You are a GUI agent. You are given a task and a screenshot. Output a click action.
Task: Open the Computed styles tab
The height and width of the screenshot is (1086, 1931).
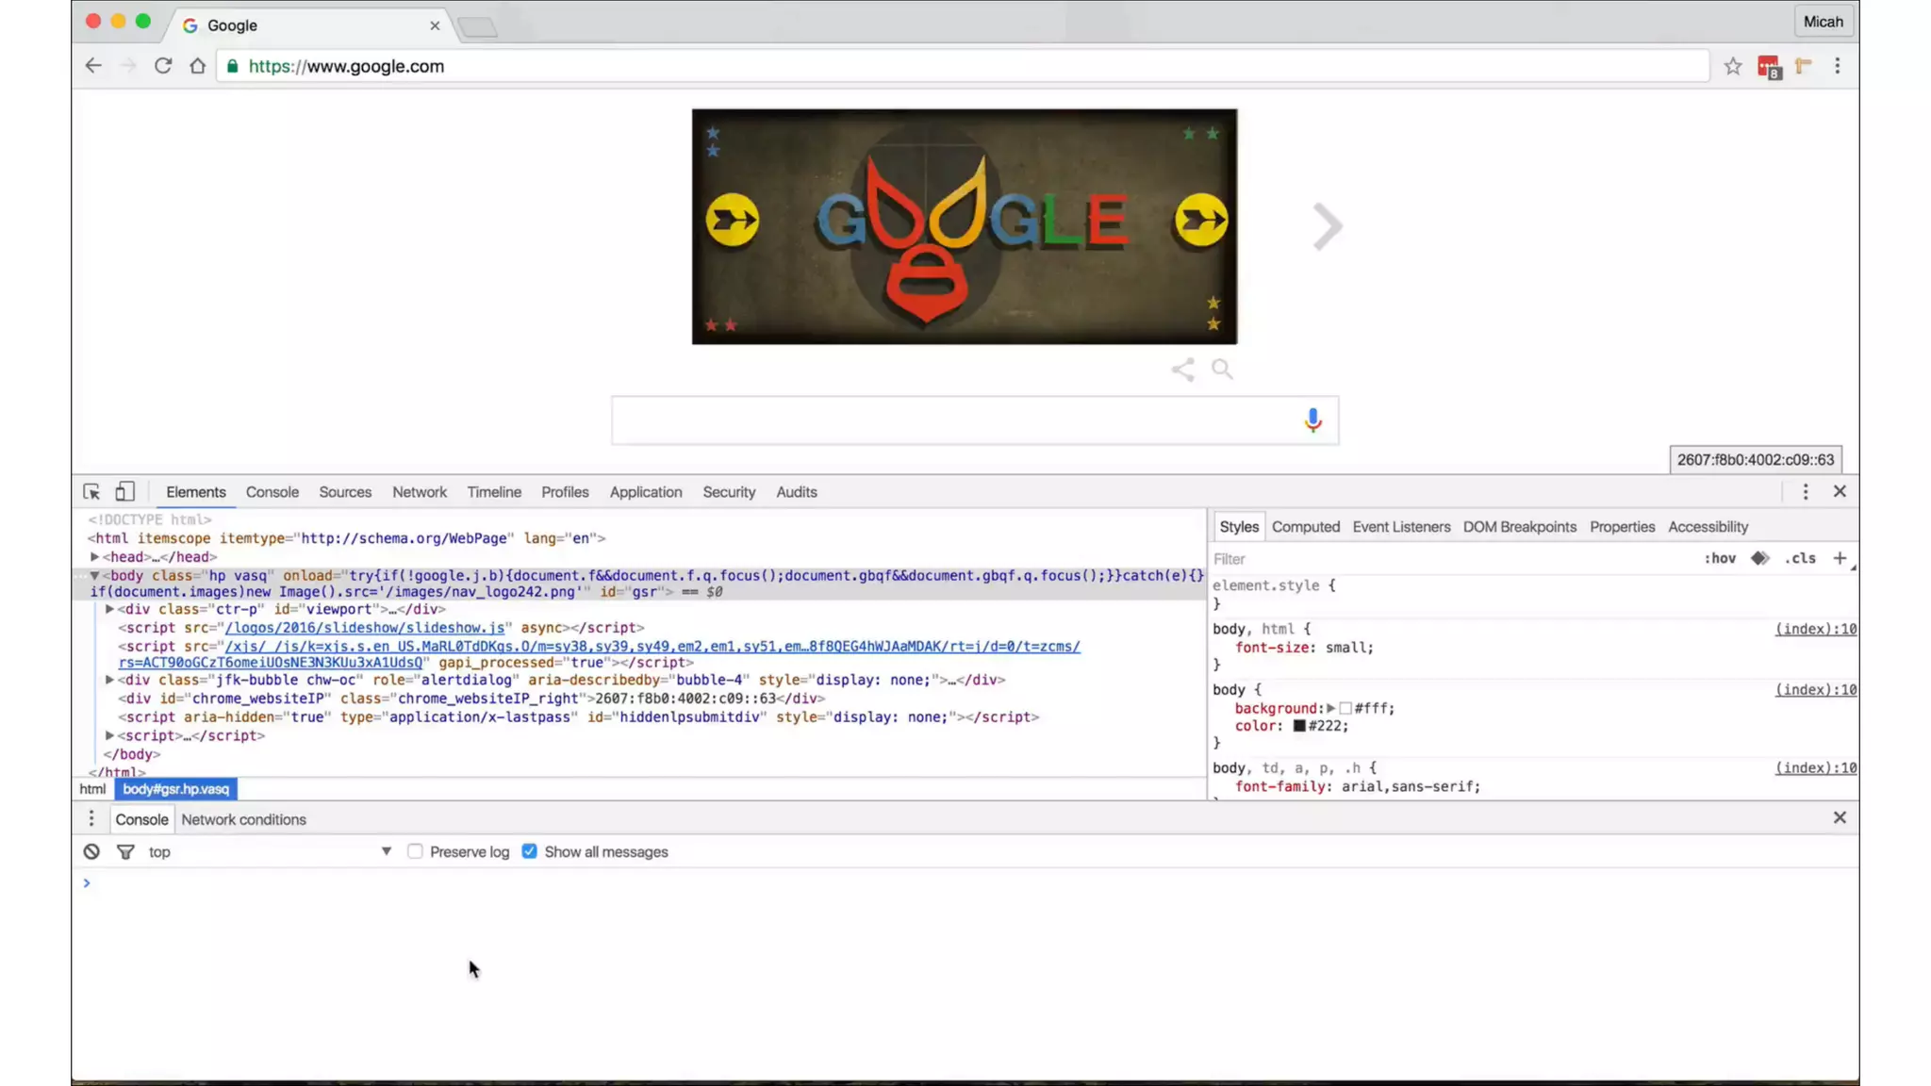click(x=1305, y=527)
